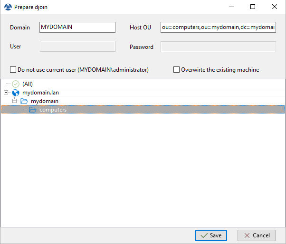Collapse the mydomain.lan tree node
This screenshot has width=286, height=244.
click(6, 93)
